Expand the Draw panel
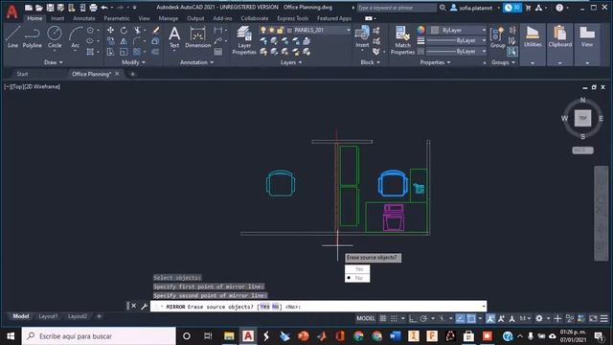This screenshot has width=613, height=345. click(x=54, y=62)
